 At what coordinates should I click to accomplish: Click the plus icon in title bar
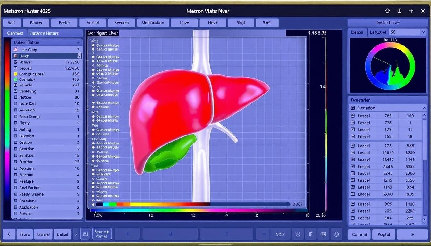click(x=411, y=11)
